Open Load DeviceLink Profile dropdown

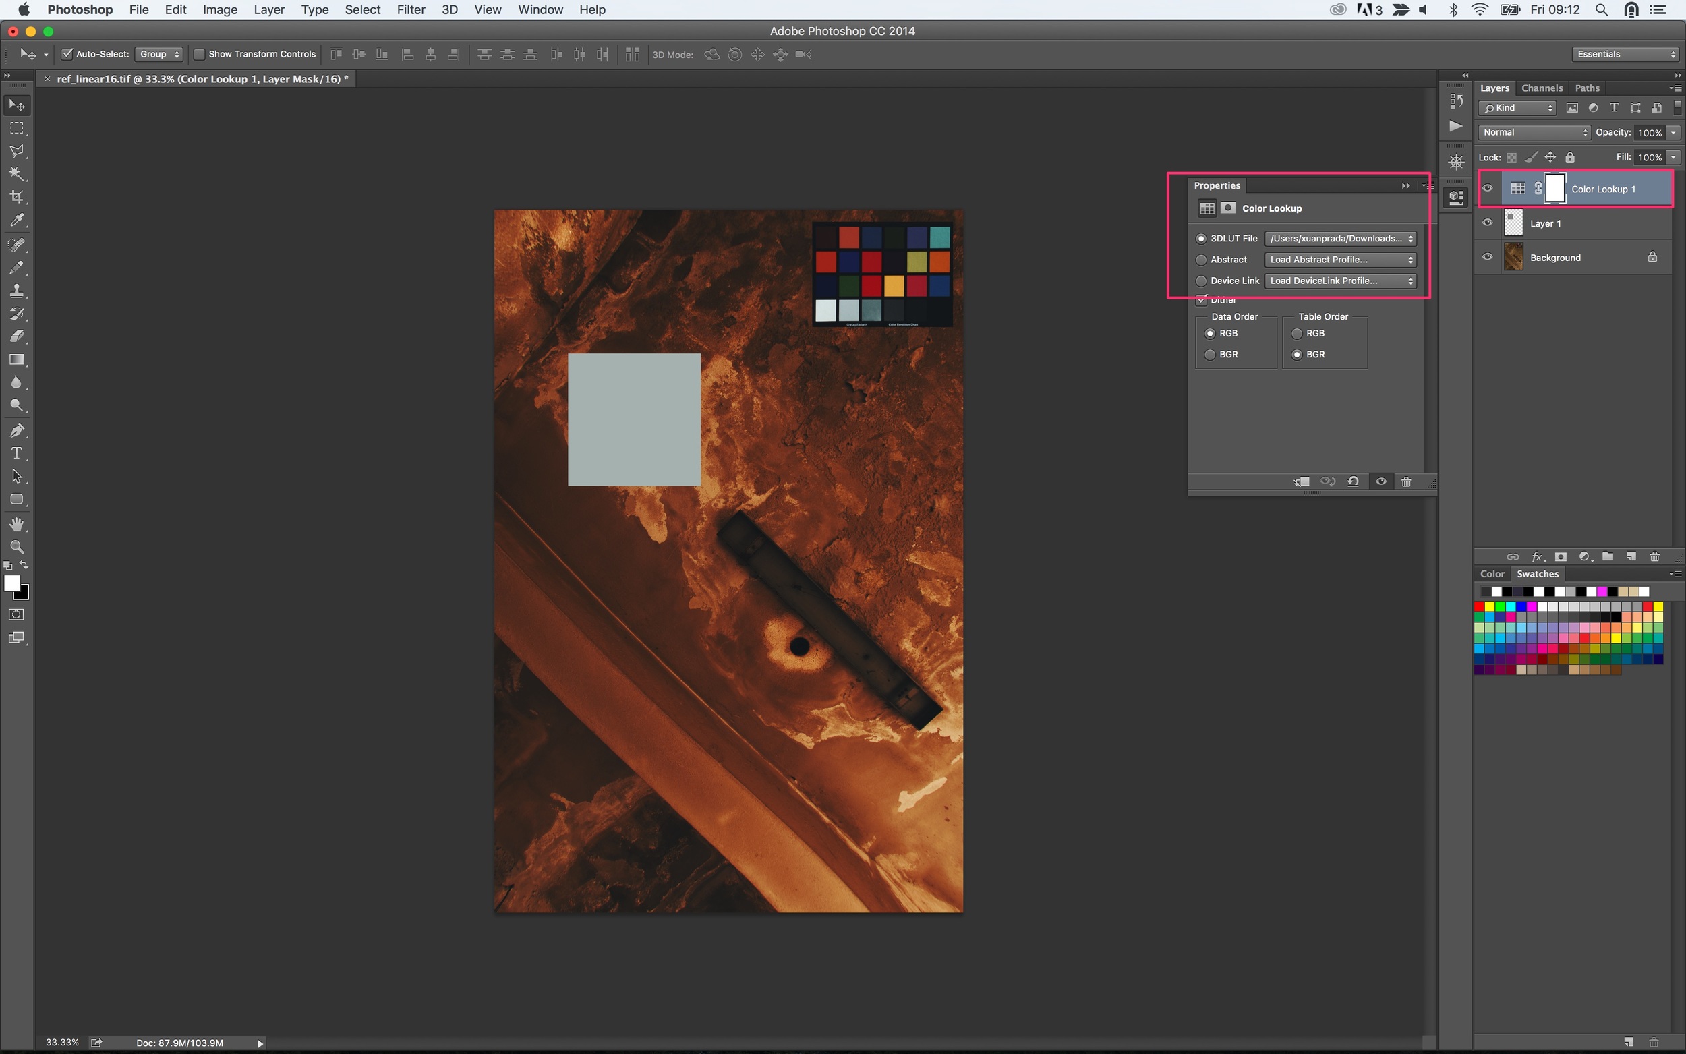click(x=1340, y=281)
